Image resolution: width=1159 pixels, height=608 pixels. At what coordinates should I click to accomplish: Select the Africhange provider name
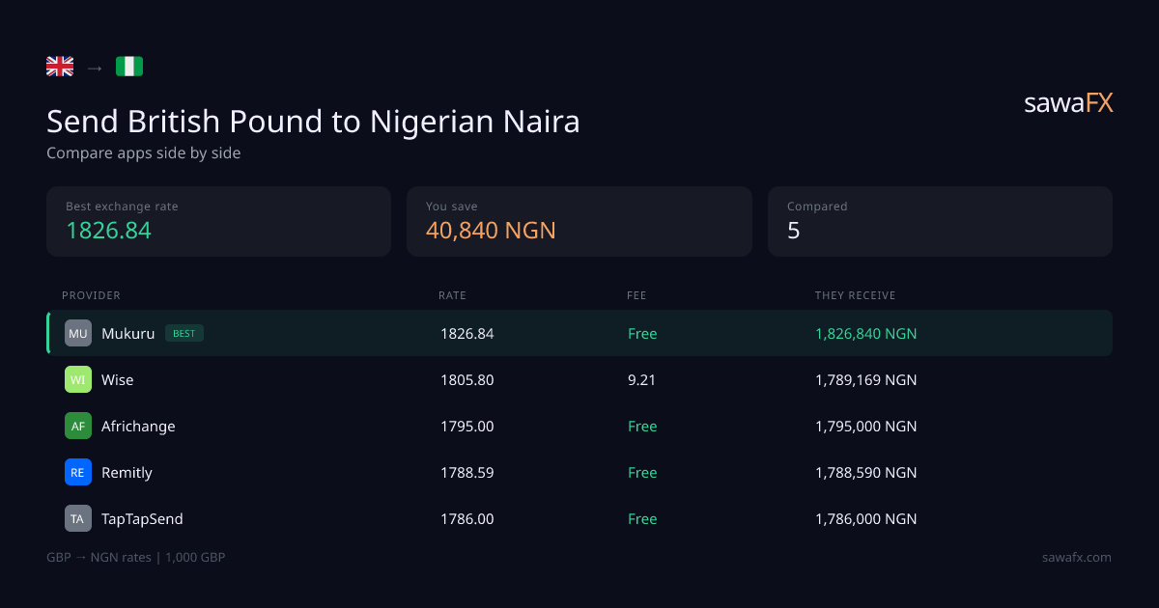coord(138,426)
